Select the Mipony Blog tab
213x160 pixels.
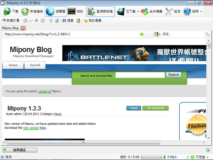tap(10, 28)
